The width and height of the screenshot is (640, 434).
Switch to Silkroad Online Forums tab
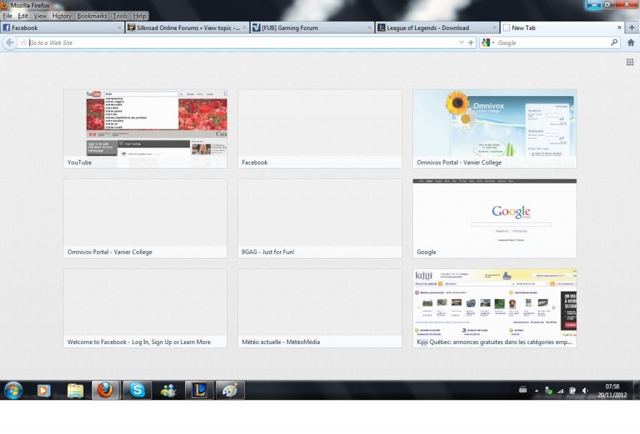tap(187, 27)
